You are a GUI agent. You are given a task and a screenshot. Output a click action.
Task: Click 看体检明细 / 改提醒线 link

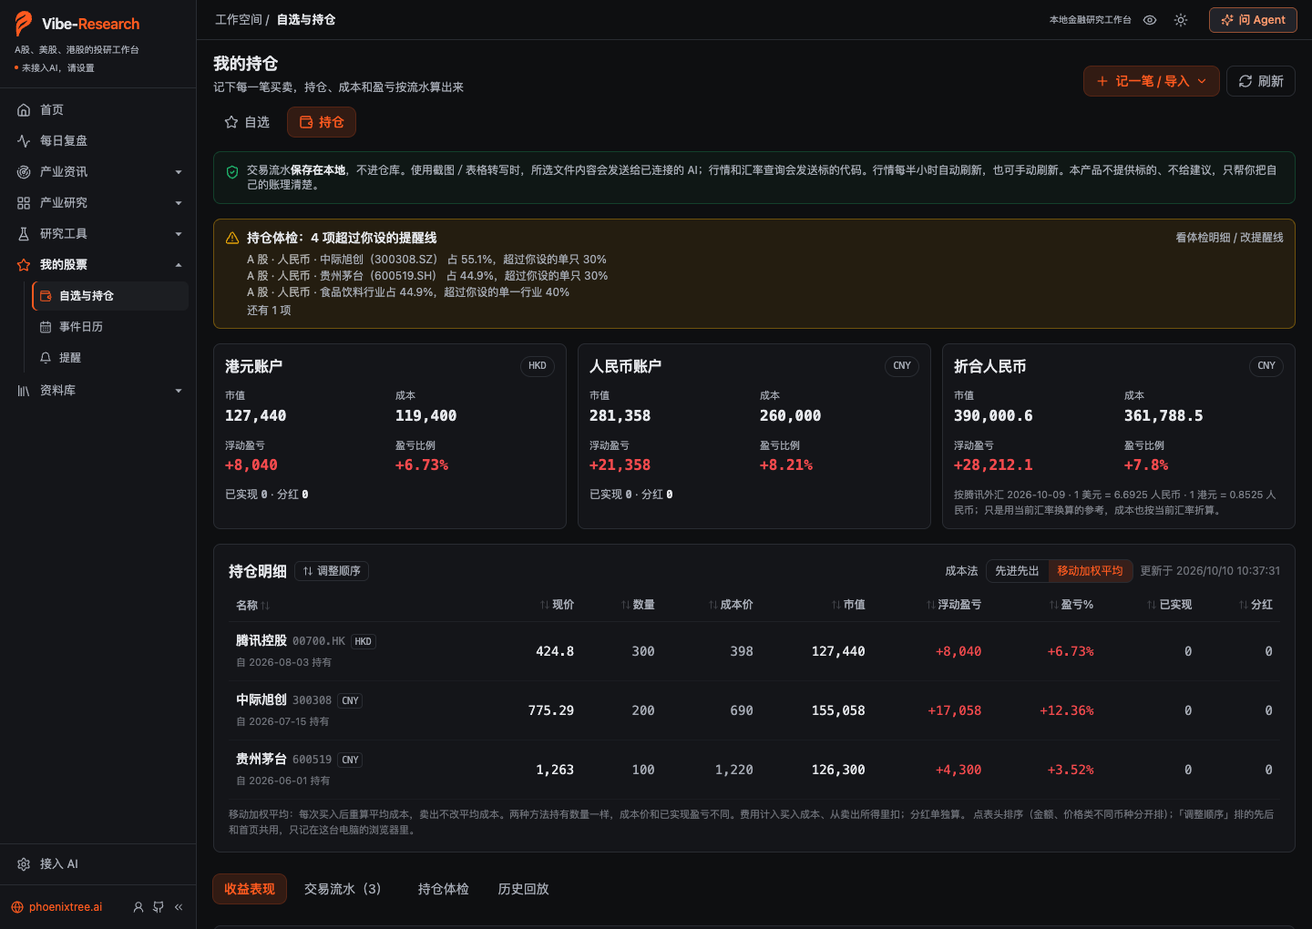(1229, 238)
